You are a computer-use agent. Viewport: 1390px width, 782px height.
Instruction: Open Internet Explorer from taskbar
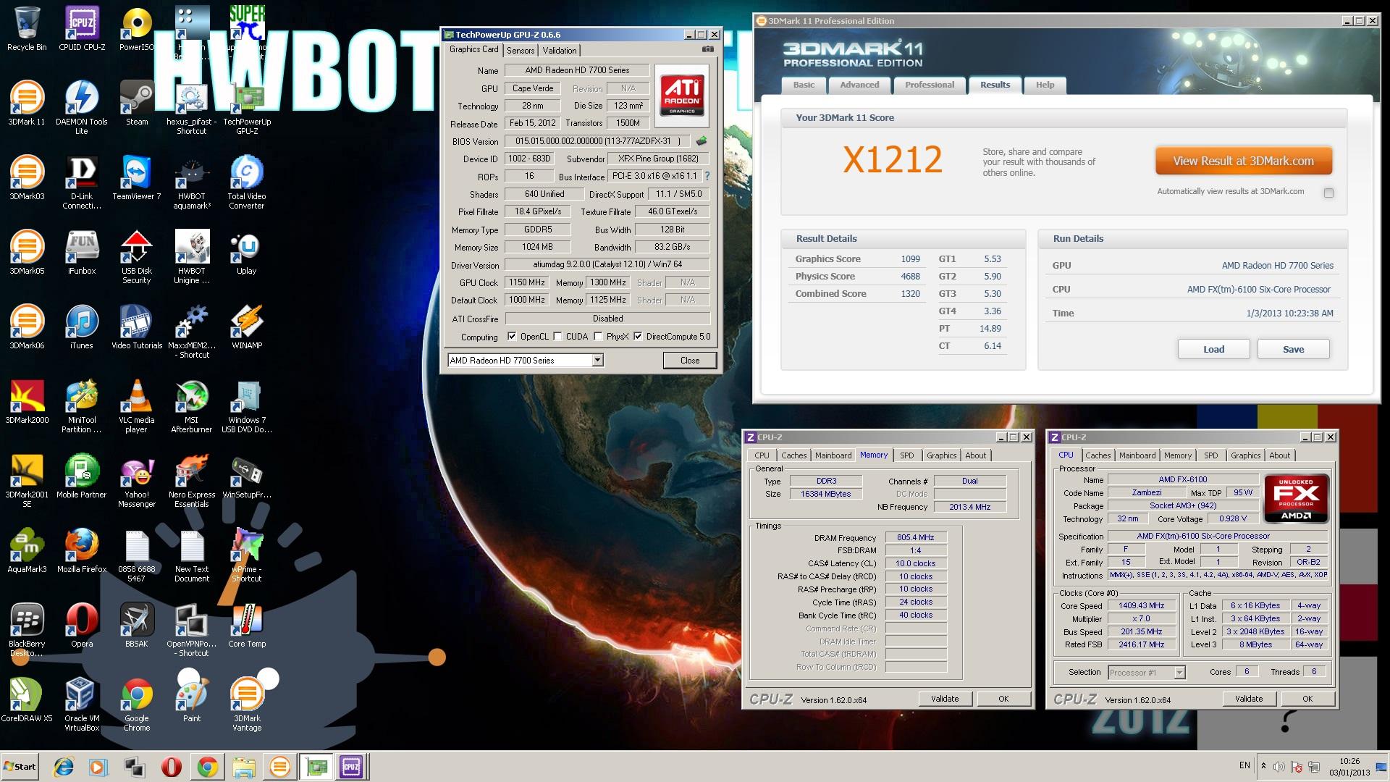tap(64, 766)
